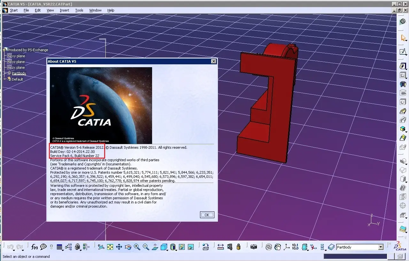Open the File menu
This screenshot has width=409, height=261.
pyautogui.click(x=26, y=10)
